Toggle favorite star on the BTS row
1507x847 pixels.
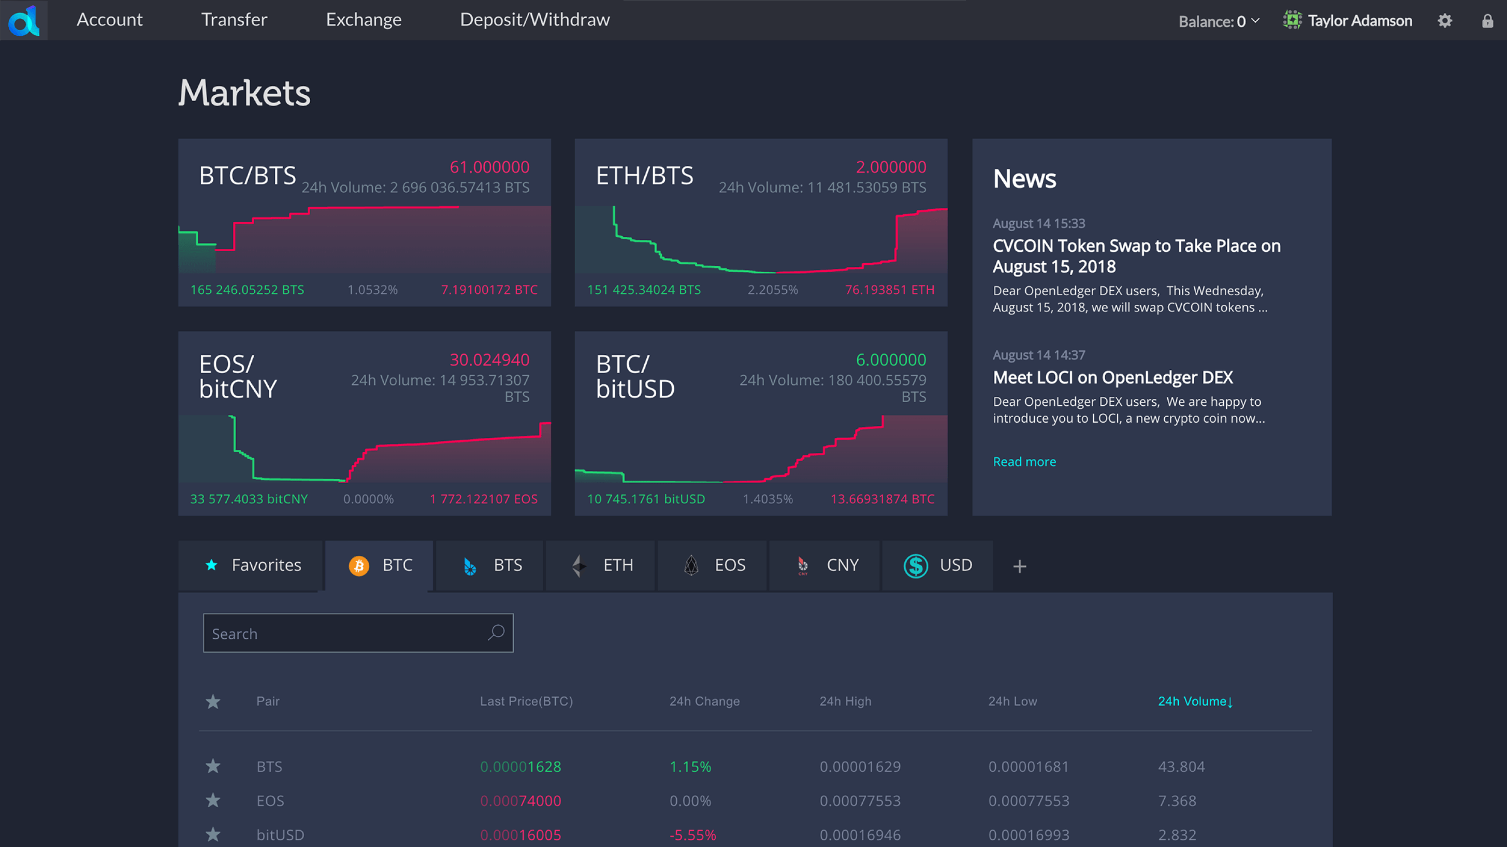point(213,766)
